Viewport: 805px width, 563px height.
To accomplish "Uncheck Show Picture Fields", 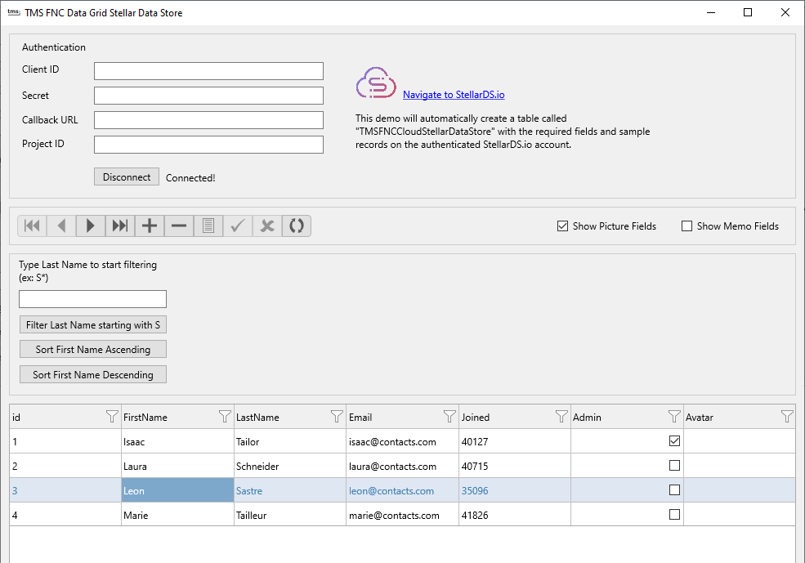I will coord(562,226).
